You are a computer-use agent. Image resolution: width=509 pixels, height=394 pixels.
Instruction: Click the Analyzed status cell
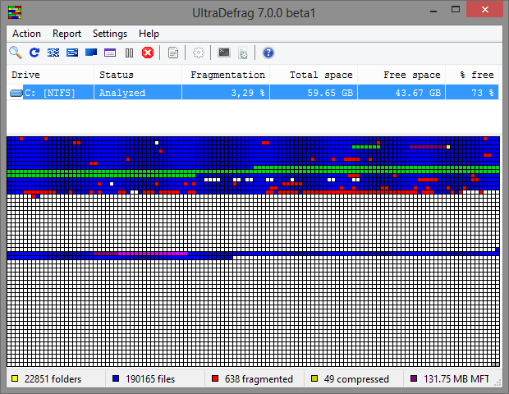[122, 93]
